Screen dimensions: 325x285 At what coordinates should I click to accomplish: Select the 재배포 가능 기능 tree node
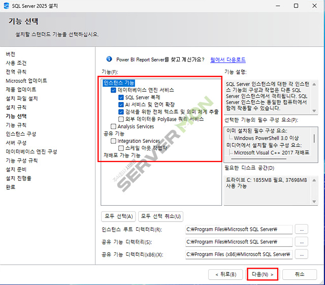coord(122,155)
